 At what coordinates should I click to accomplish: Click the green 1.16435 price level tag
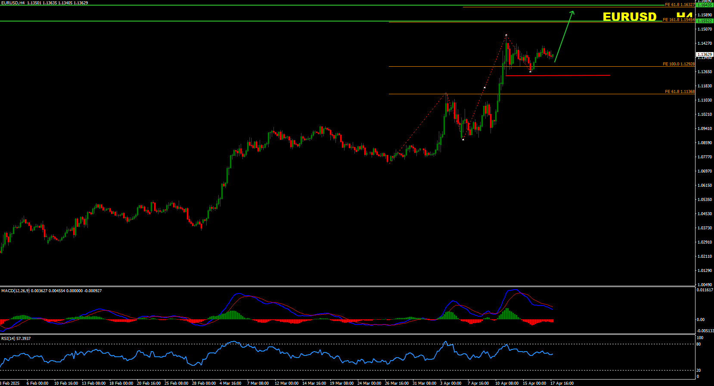point(705,5)
